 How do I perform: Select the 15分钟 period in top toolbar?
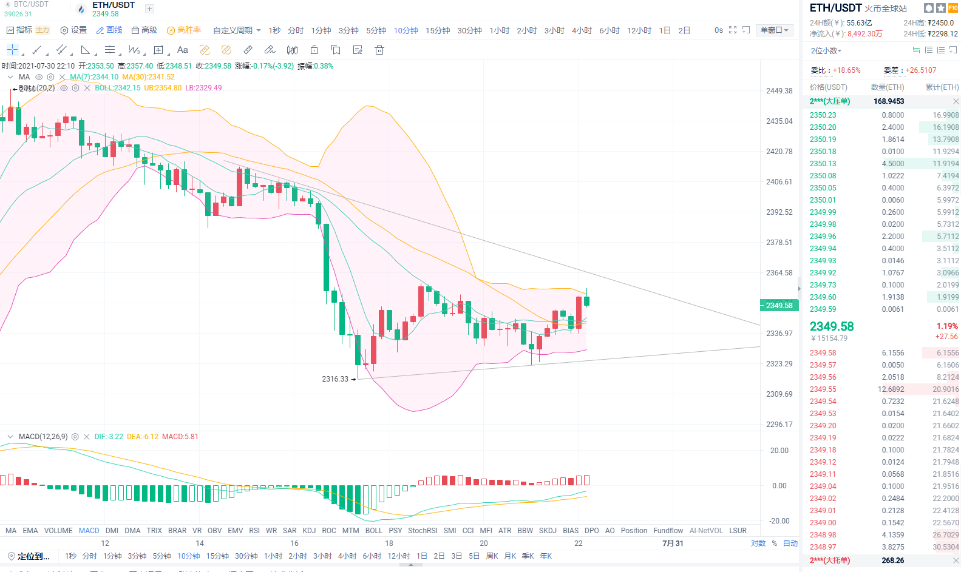pyautogui.click(x=438, y=30)
